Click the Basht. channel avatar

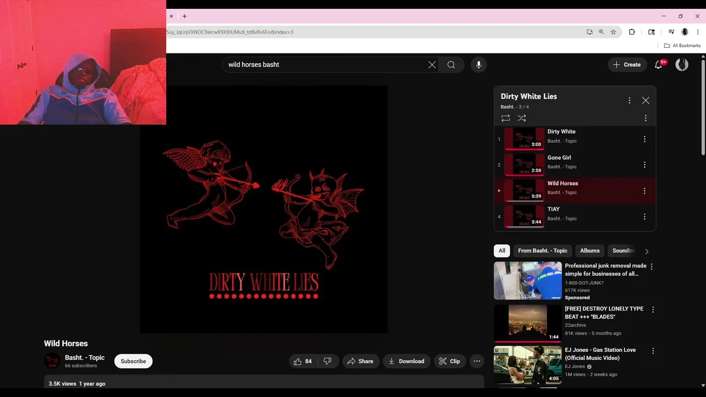pyautogui.click(x=52, y=361)
